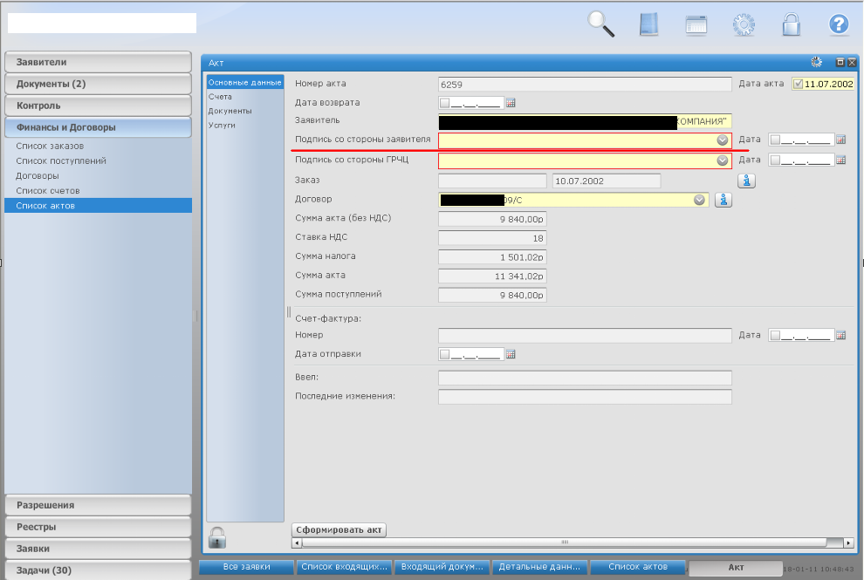The image size is (864, 580).
Task: Click the magnifying glass search icon
Action: [x=601, y=24]
